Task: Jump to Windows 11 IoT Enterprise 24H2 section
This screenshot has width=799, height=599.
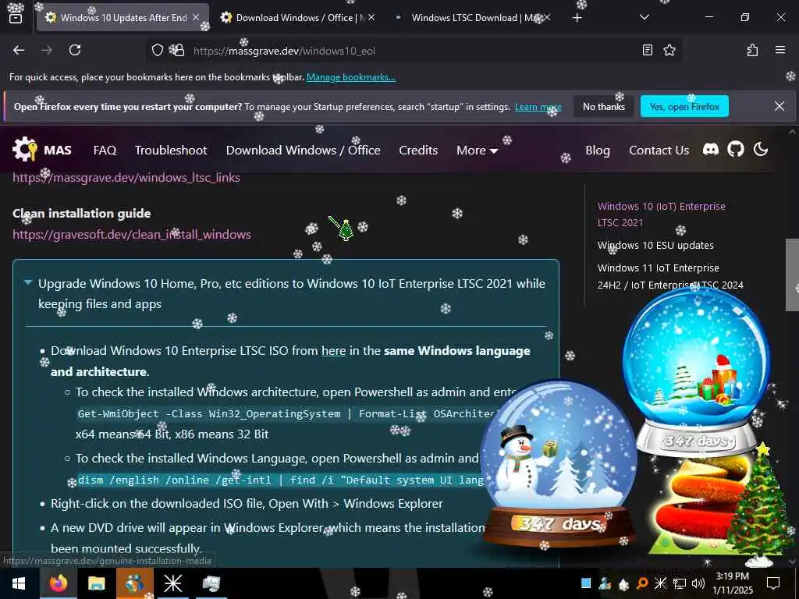Action: tap(670, 276)
